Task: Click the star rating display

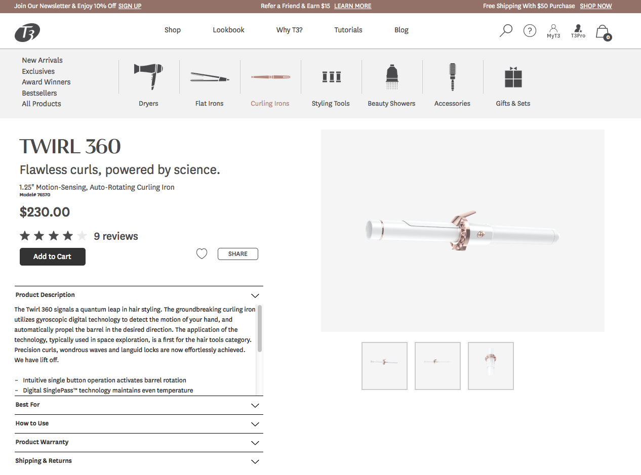Action: [54, 236]
